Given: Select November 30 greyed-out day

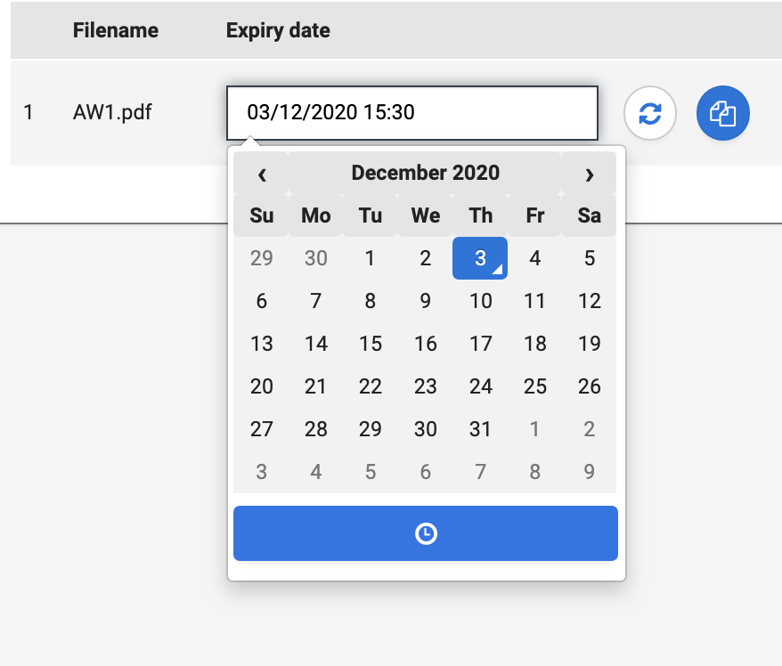Looking at the screenshot, I should pos(316,258).
